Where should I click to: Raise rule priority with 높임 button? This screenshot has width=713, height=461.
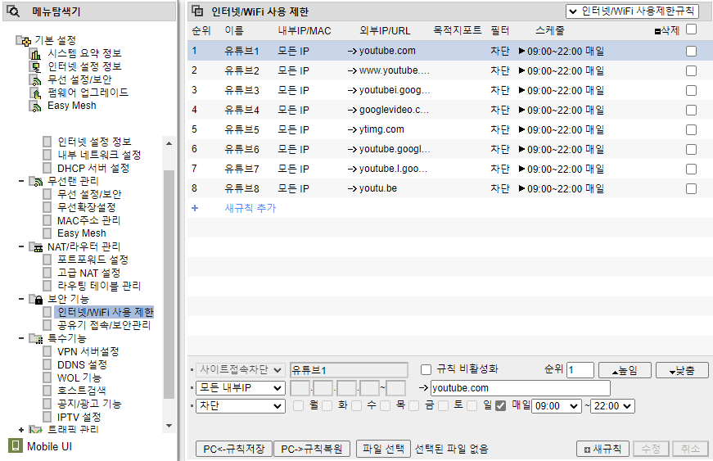coord(625,370)
